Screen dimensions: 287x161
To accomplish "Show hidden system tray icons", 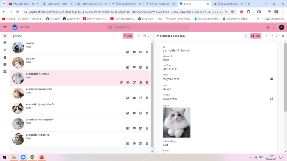I will (x=251, y=157).
